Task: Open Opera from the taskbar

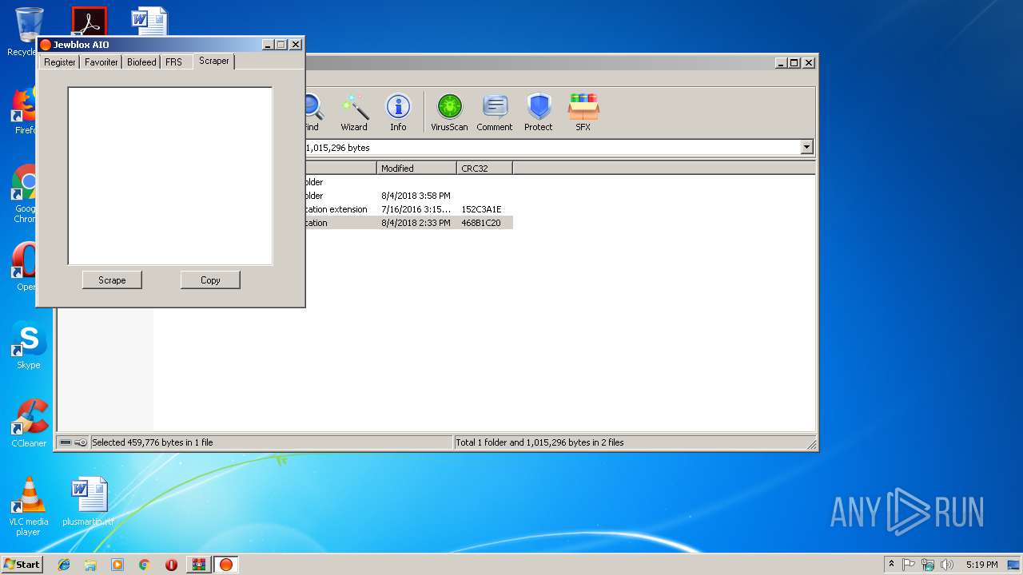Action: (171, 565)
